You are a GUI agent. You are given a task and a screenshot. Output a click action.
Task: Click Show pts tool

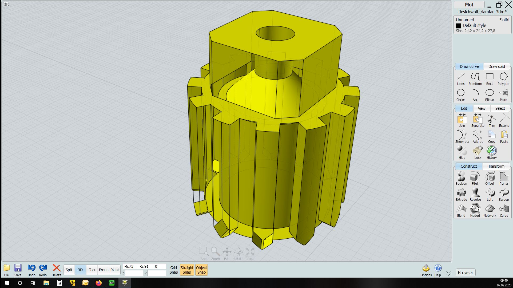[462, 137]
